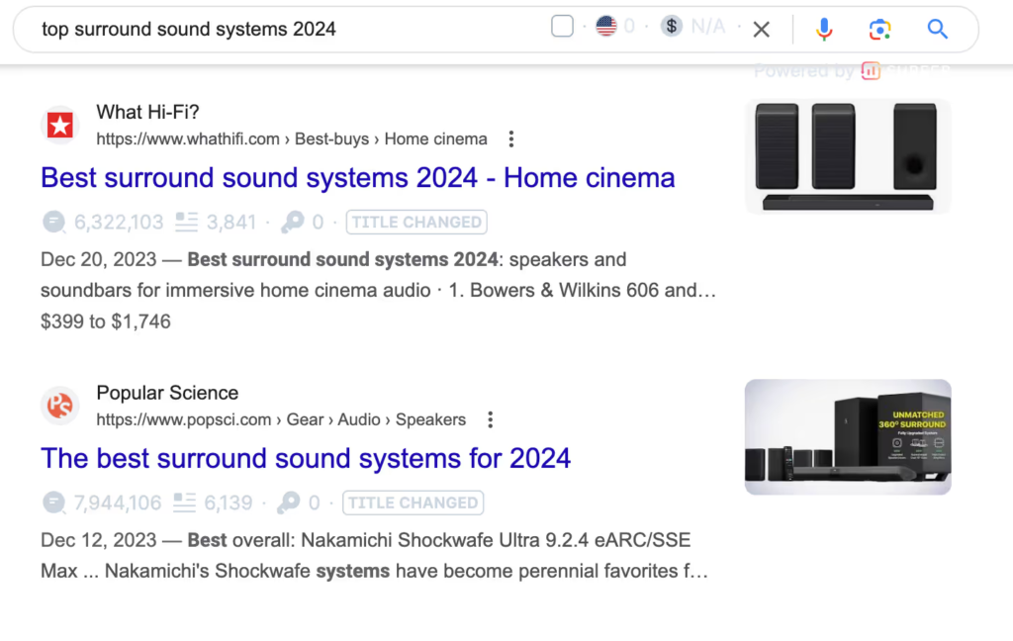The image size is (1013, 641).
Task: Click the whathifi.com URL breadcrumb
Action: point(292,138)
